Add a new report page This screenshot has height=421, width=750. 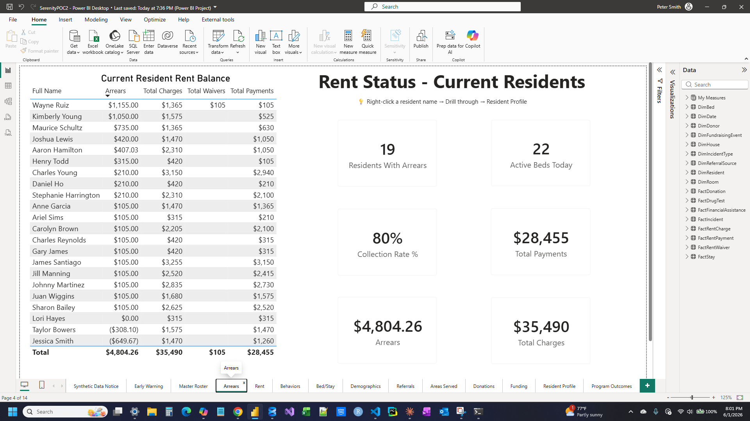pos(647,386)
